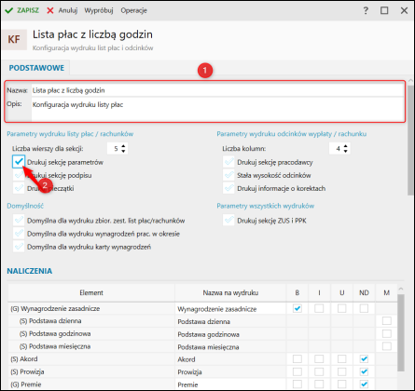
Task: Click the NALICZENIA table scroll-up arrow
Action: [x=401, y=289]
